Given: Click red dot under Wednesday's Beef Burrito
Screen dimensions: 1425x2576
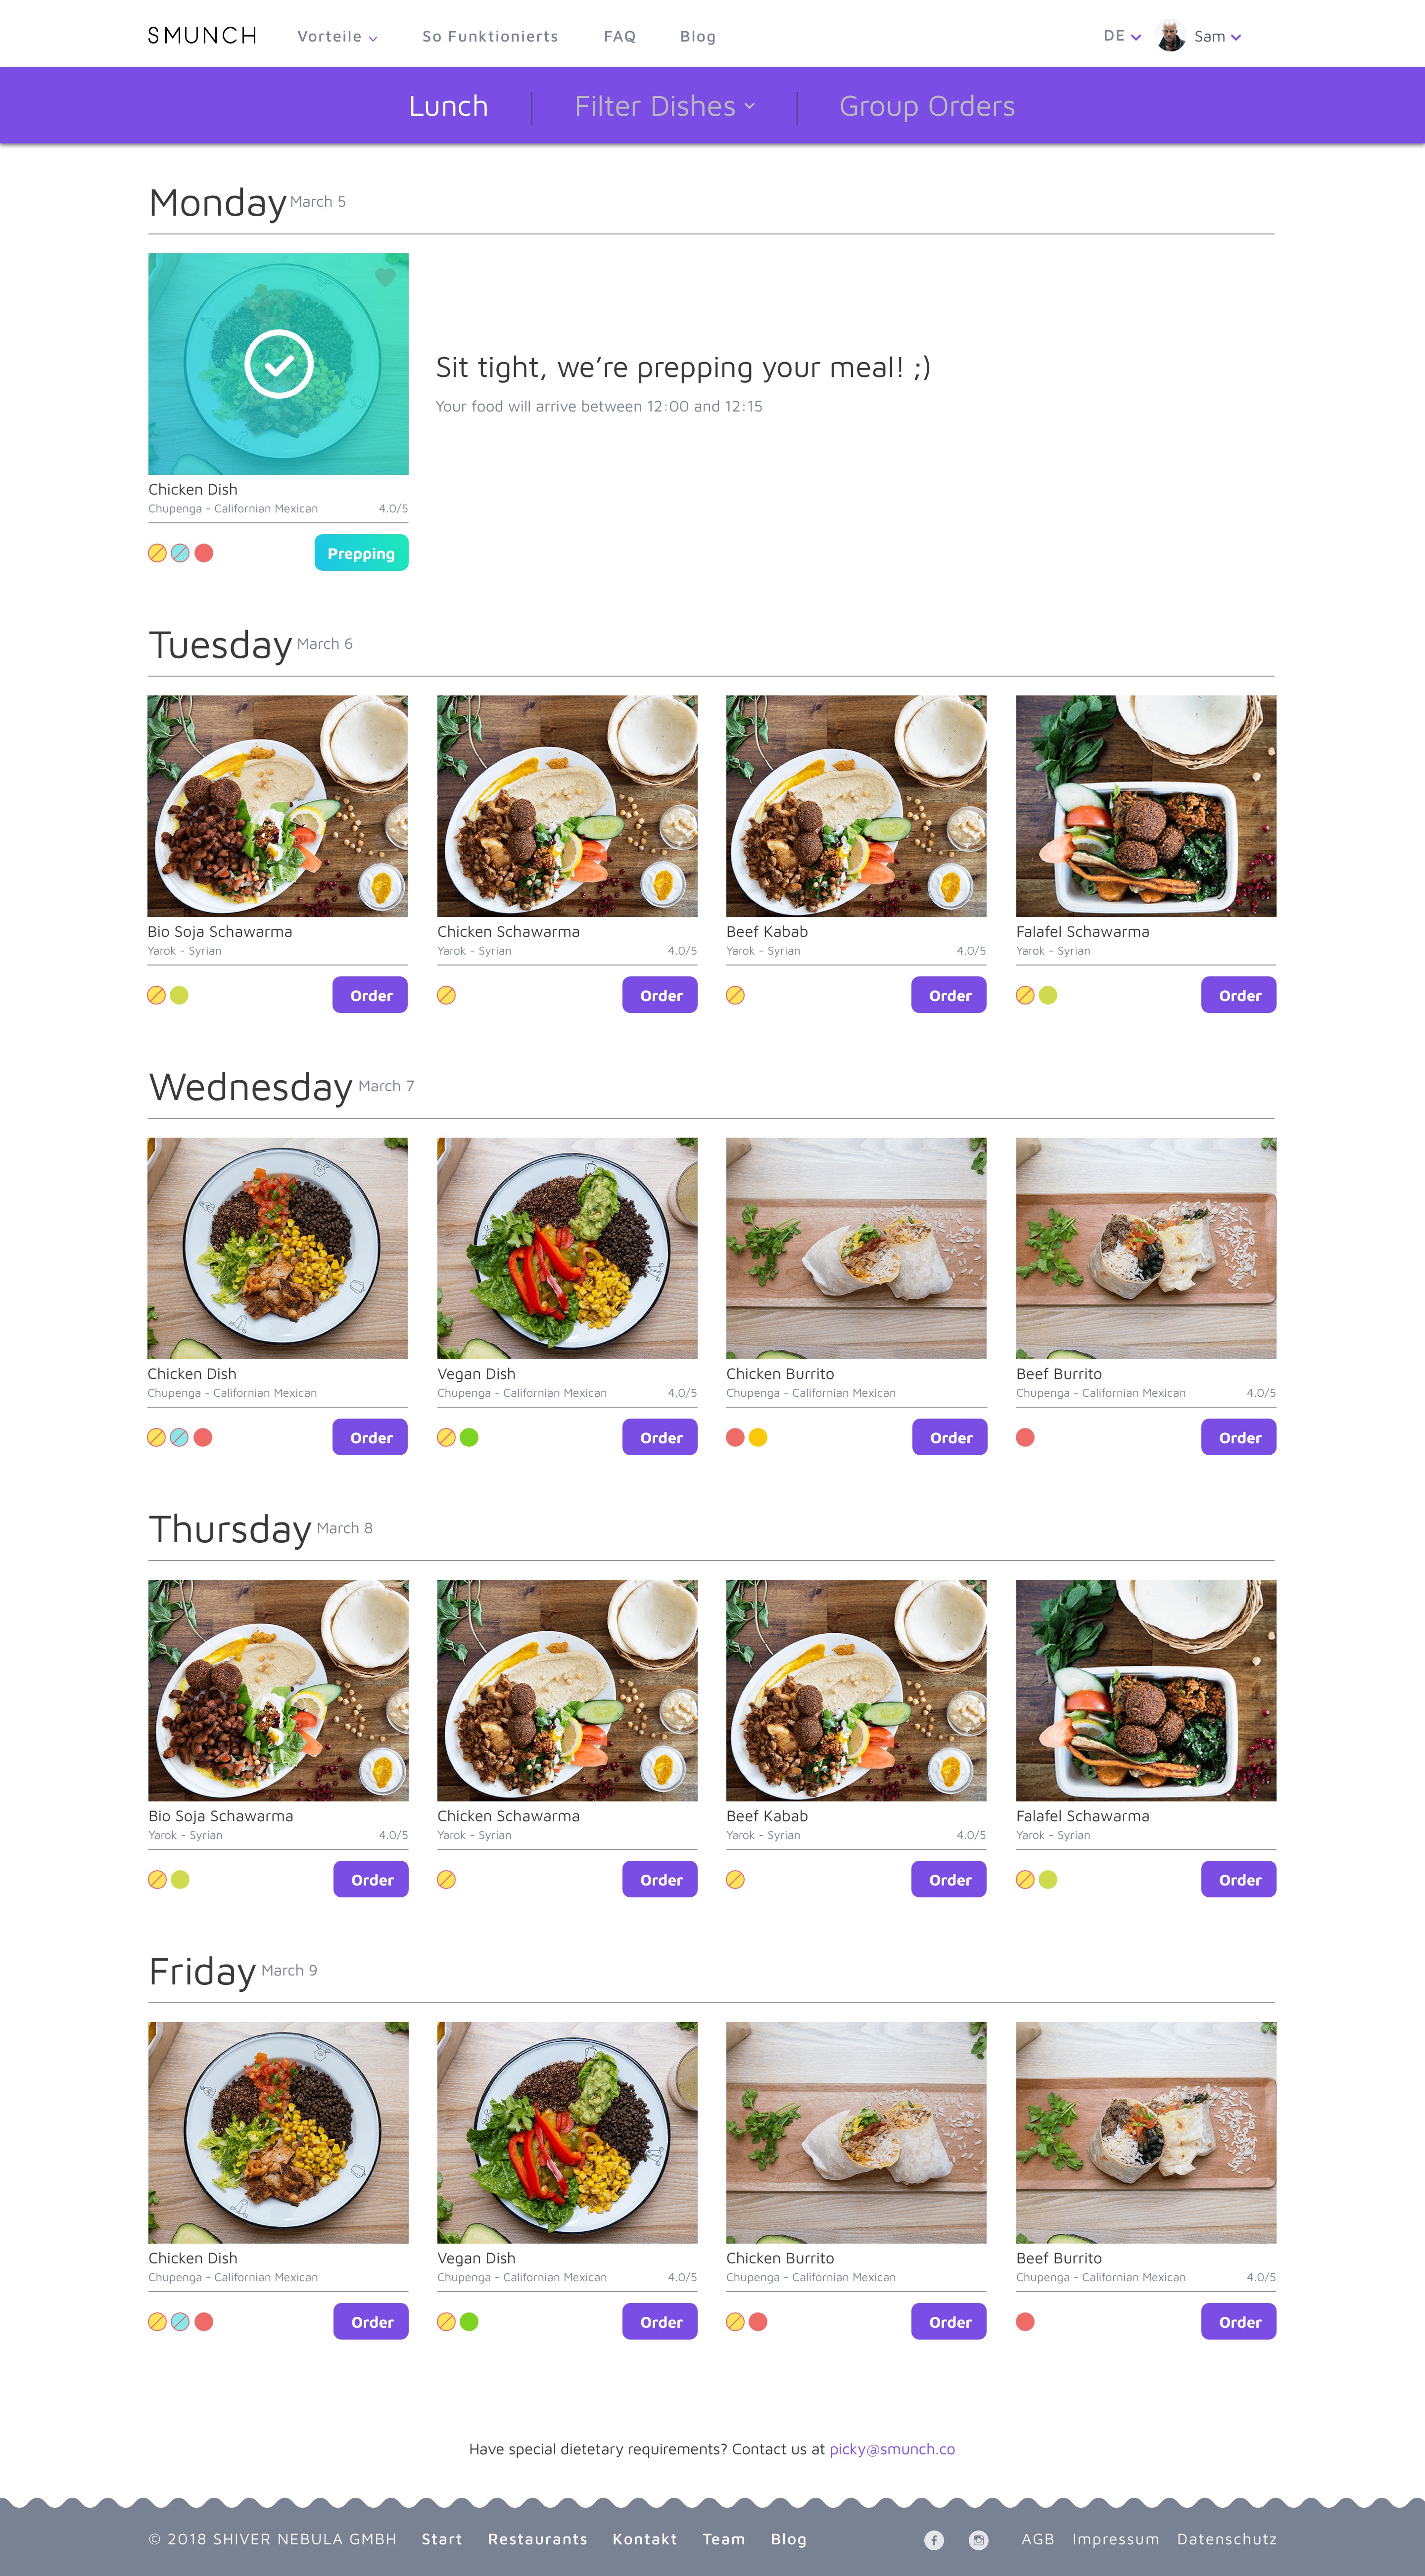Looking at the screenshot, I should click(1025, 1437).
